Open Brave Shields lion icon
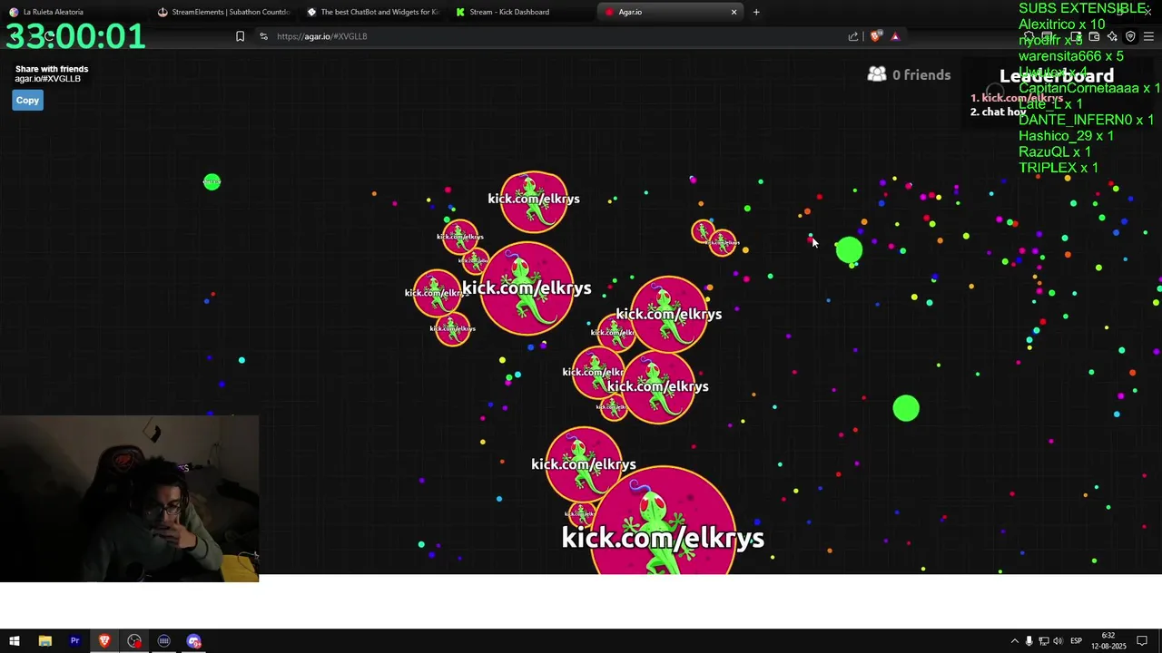The height and width of the screenshot is (653, 1162). click(x=875, y=36)
